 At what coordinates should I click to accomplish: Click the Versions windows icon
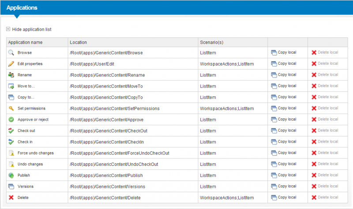(11, 186)
